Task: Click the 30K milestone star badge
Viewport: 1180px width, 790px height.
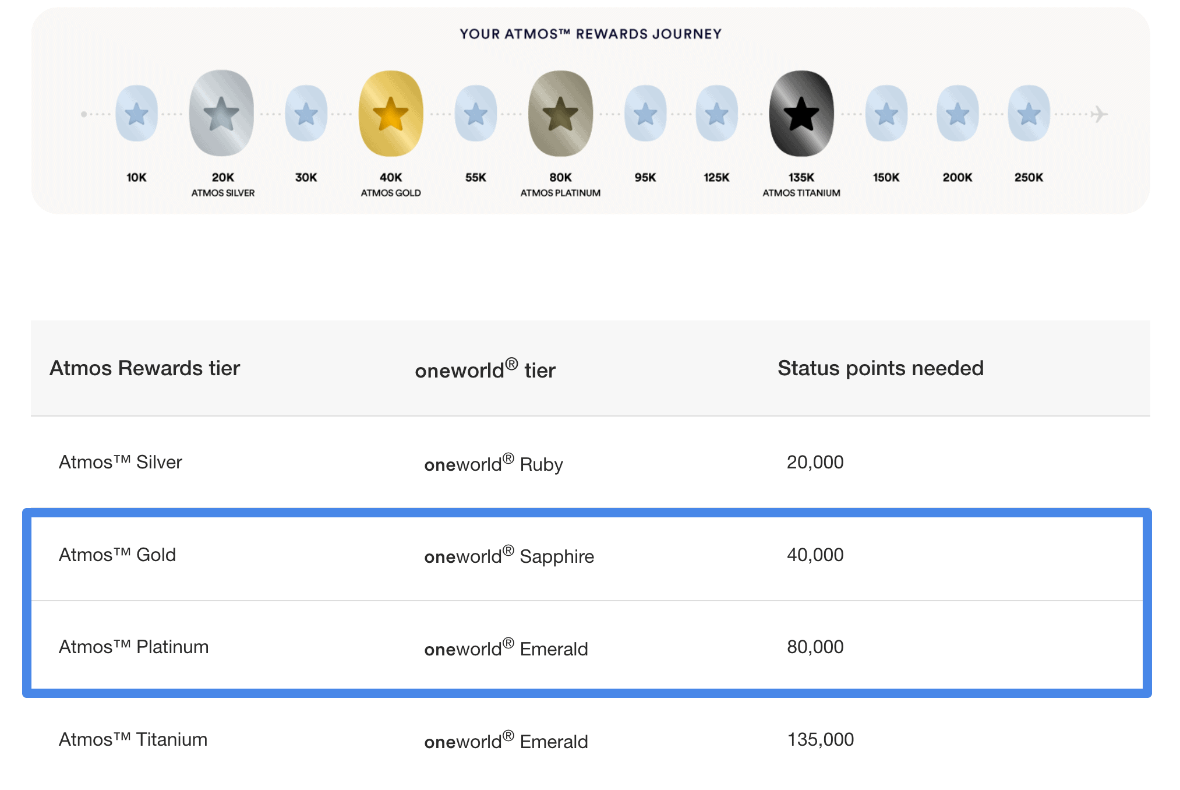Action: 306,114
